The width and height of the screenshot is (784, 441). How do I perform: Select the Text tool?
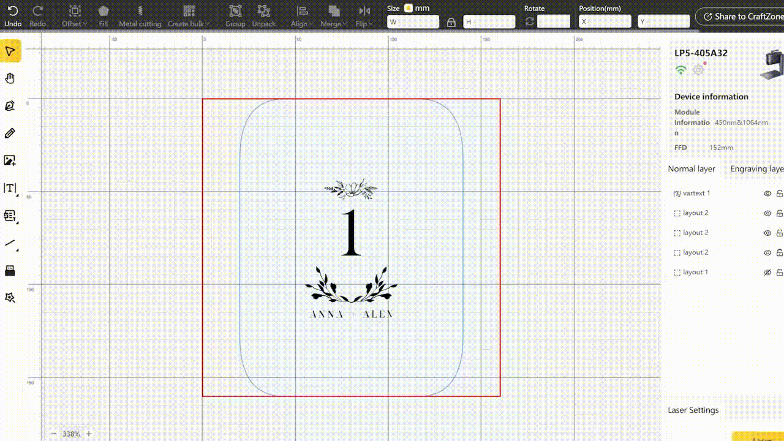[10, 188]
